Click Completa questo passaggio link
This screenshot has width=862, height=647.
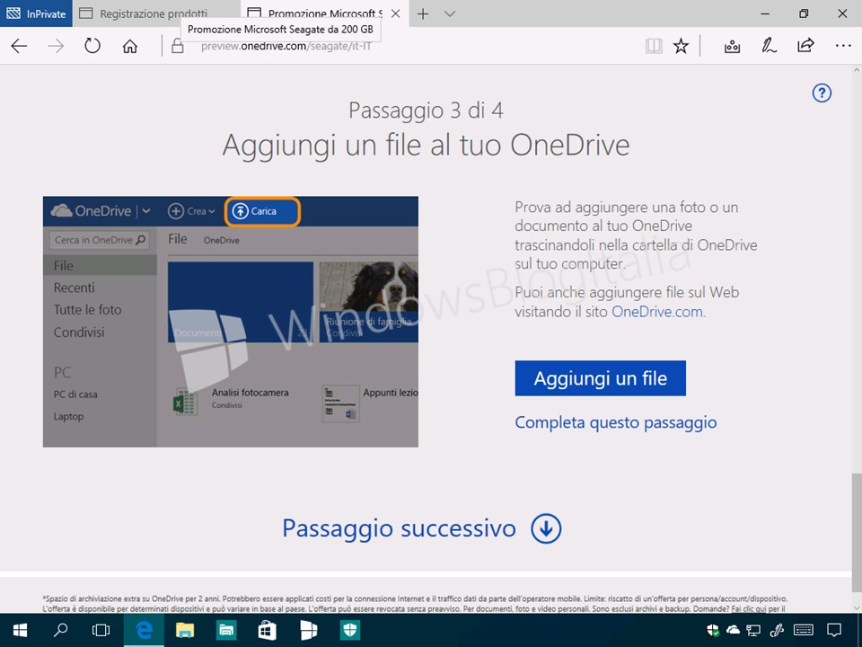click(616, 422)
